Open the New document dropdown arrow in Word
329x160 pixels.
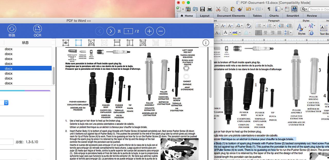(x=183, y=9)
